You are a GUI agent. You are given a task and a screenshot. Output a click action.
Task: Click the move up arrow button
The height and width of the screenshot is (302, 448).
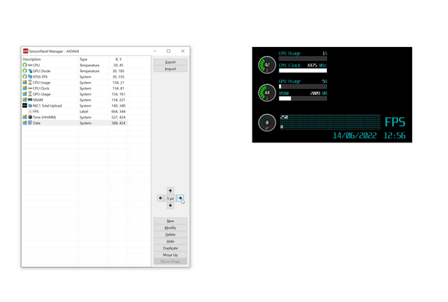[170, 191]
